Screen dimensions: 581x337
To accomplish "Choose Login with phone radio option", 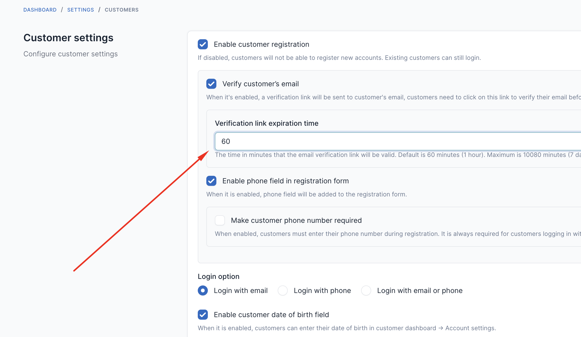I will (283, 290).
